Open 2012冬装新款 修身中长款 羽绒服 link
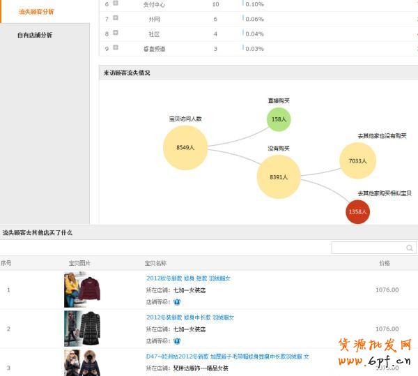This screenshot has height=376, width=418. pos(189,317)
